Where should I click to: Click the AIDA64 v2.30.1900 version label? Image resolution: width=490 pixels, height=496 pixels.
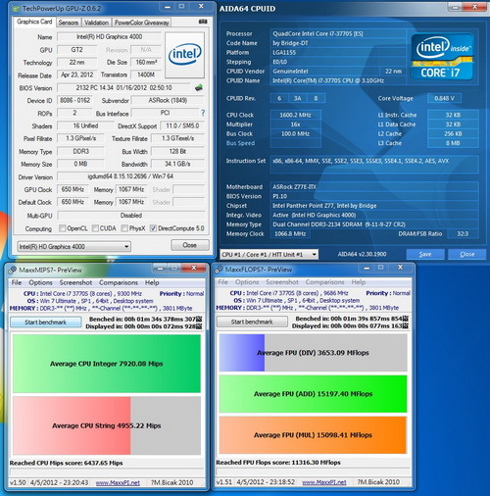click(362, 254)
